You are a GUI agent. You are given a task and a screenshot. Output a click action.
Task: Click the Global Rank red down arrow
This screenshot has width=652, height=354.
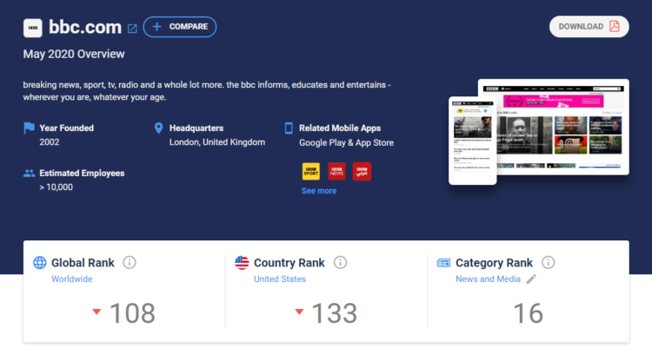[96, 311]
